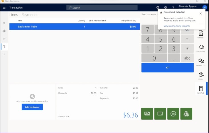This screenshot has width=209, height=133.
Task: Click the Sales representative column header
Action: point(98,21)
